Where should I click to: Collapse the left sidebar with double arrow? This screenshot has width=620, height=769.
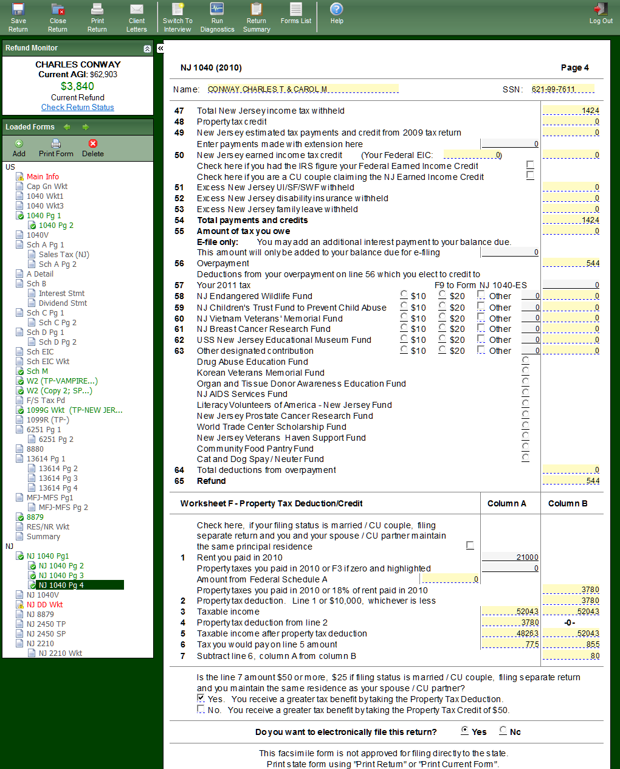[160, 48]
